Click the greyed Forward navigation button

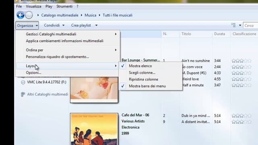pos(29,15)
